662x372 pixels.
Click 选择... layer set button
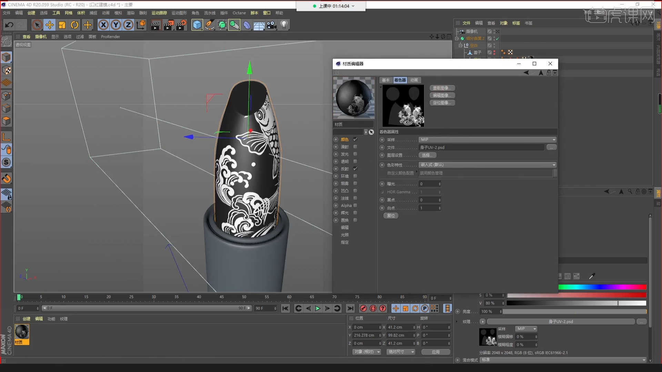click(x=428, y=155)
